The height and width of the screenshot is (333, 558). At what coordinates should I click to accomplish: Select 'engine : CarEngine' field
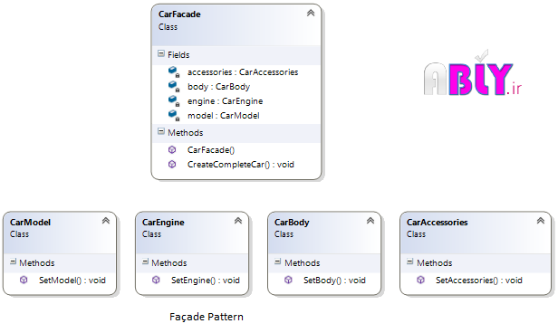coord(225,101)
